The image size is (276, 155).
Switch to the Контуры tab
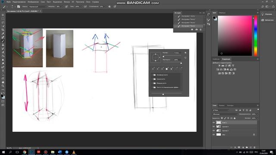(230, 105)
